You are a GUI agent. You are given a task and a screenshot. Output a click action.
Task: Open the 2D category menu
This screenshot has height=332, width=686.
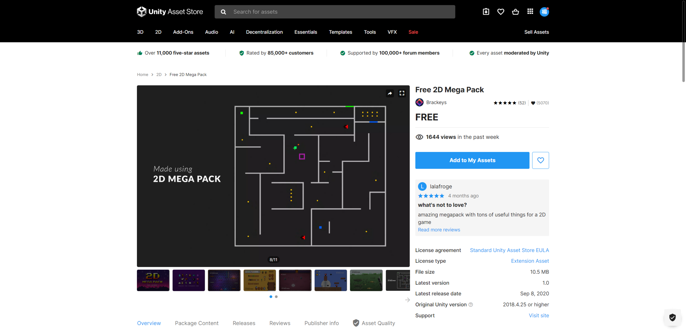[x=158, y=32]
